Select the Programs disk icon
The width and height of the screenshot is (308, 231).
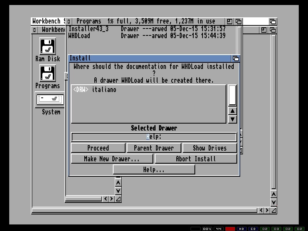point(47,73)
